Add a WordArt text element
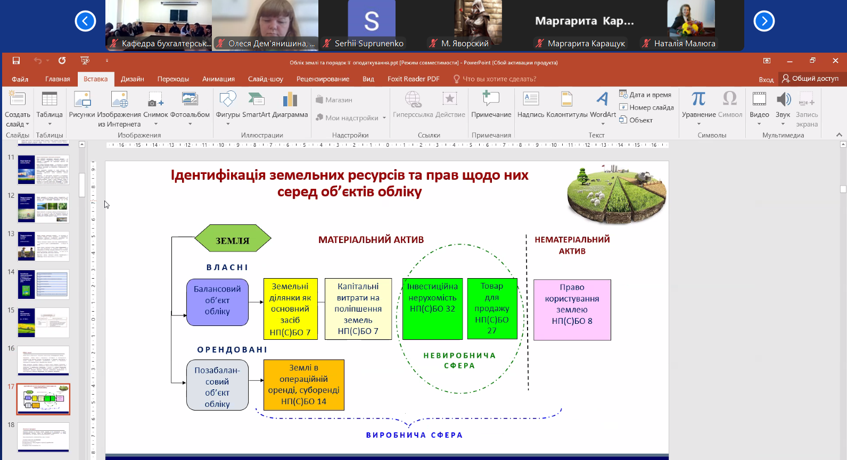Screen dimensions: 847x460 [603, 100]
